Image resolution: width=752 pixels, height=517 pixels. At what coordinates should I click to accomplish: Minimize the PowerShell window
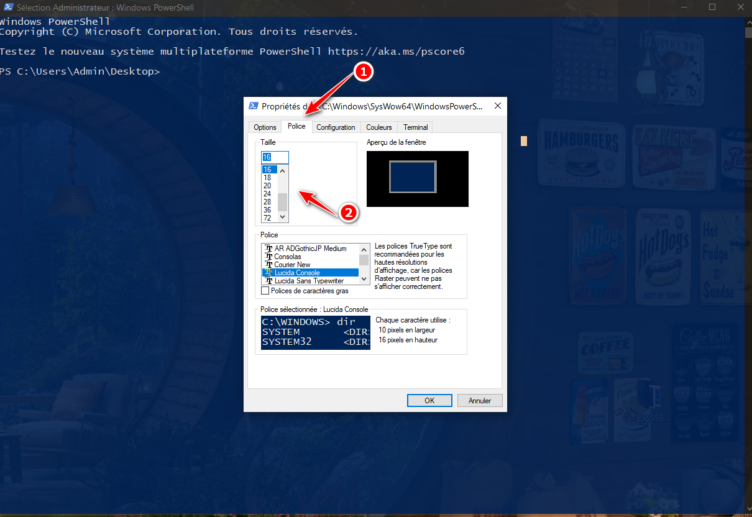(684, 7)
